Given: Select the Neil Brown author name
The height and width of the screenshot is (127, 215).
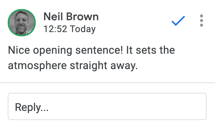Looking at the screenshot, I should coord(71,17).
